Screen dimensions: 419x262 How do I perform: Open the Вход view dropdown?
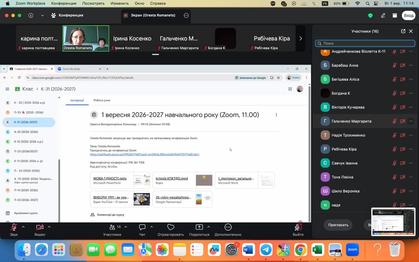(x=409, y=15)
